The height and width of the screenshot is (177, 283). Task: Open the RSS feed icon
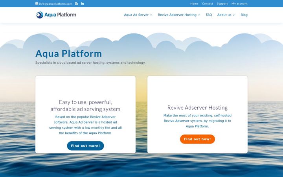(77, 4)
